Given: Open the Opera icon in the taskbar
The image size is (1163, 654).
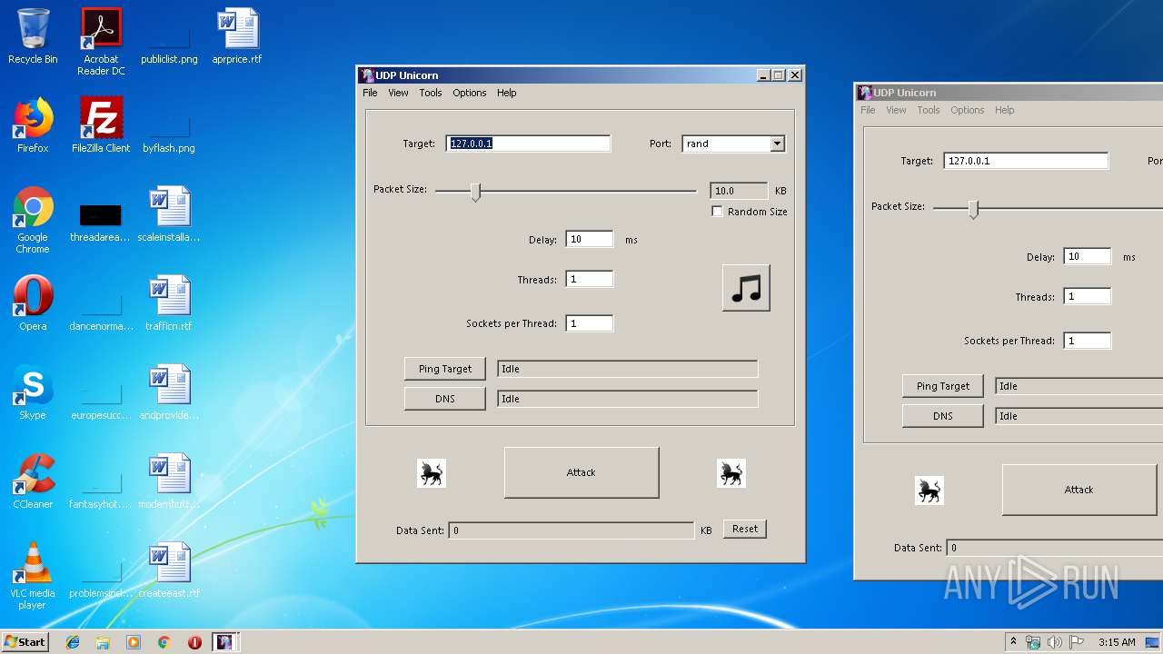Looking at the screenshot, I should tap(194, 642).
